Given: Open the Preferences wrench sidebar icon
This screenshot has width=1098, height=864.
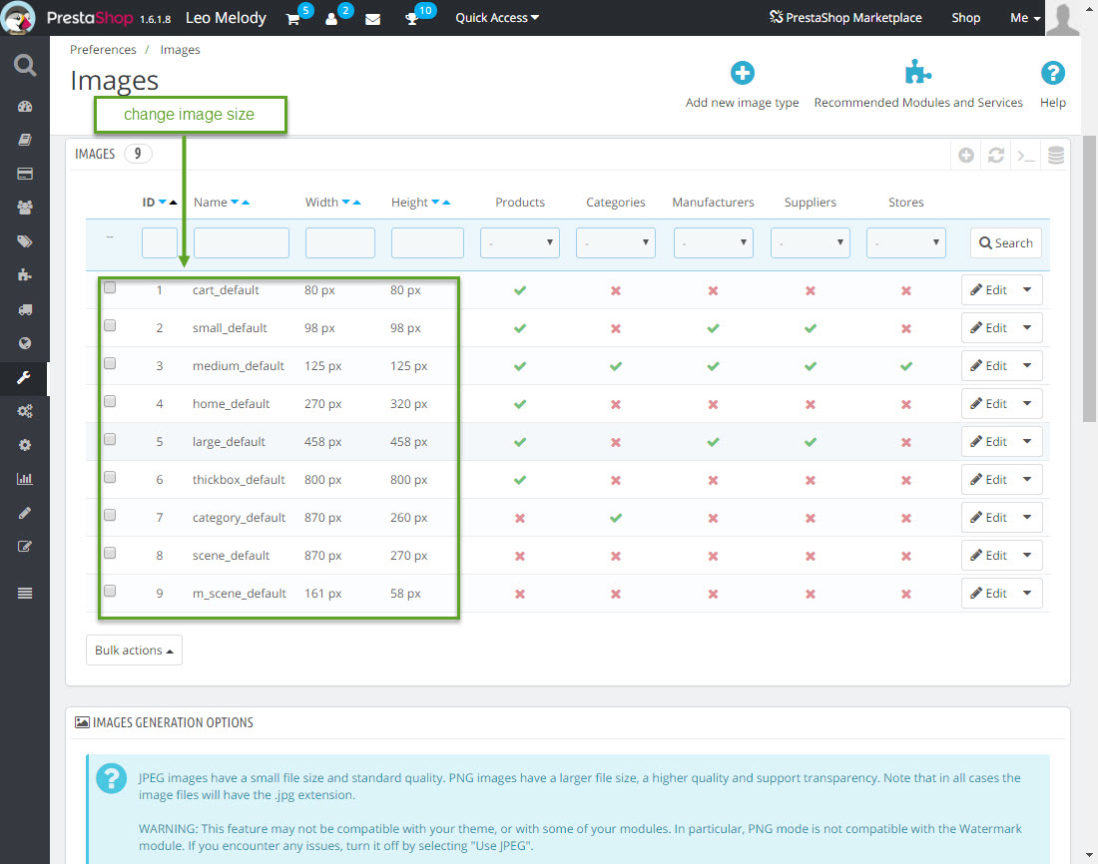Looking at the screenshot, I should [25, 378].
